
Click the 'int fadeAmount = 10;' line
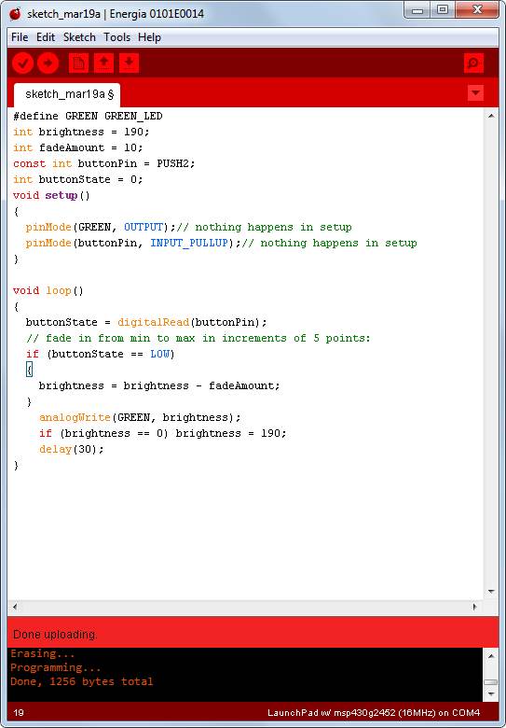78,147
